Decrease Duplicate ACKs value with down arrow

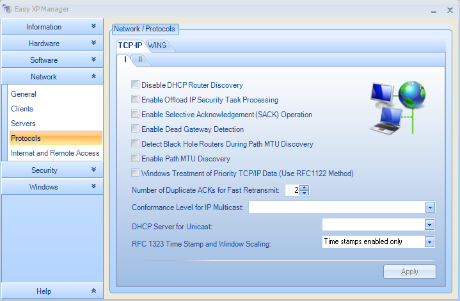305,193
